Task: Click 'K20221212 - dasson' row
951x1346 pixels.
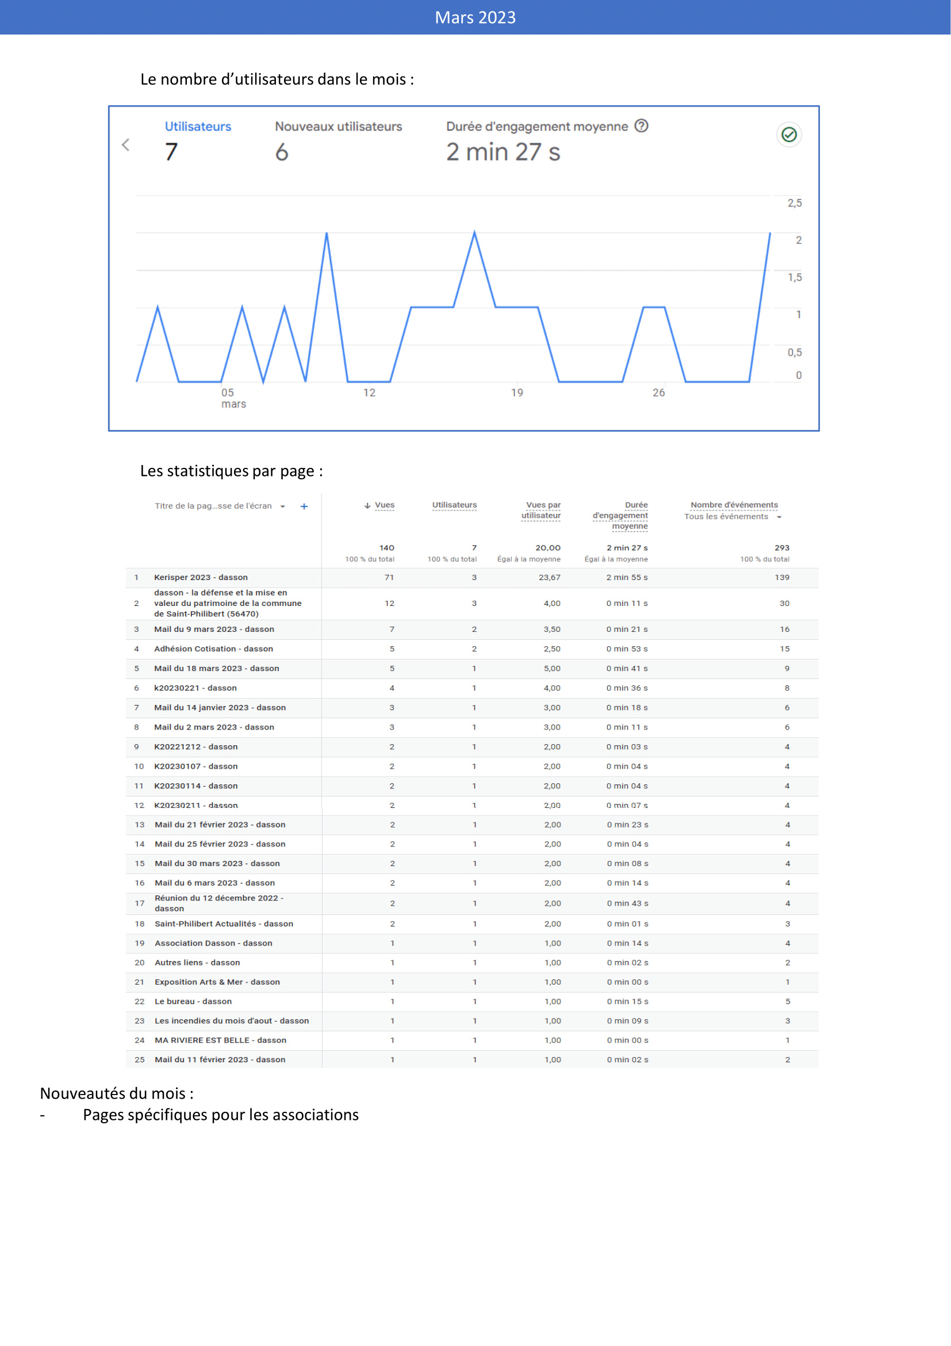Action: pos(472,748)
